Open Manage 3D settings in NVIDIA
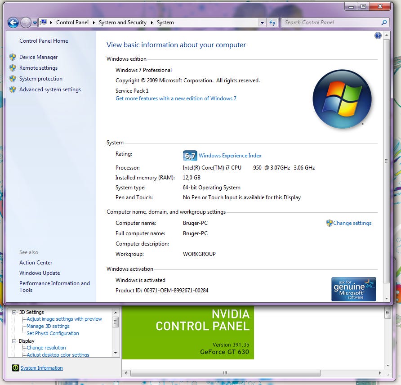 [48, 326]
